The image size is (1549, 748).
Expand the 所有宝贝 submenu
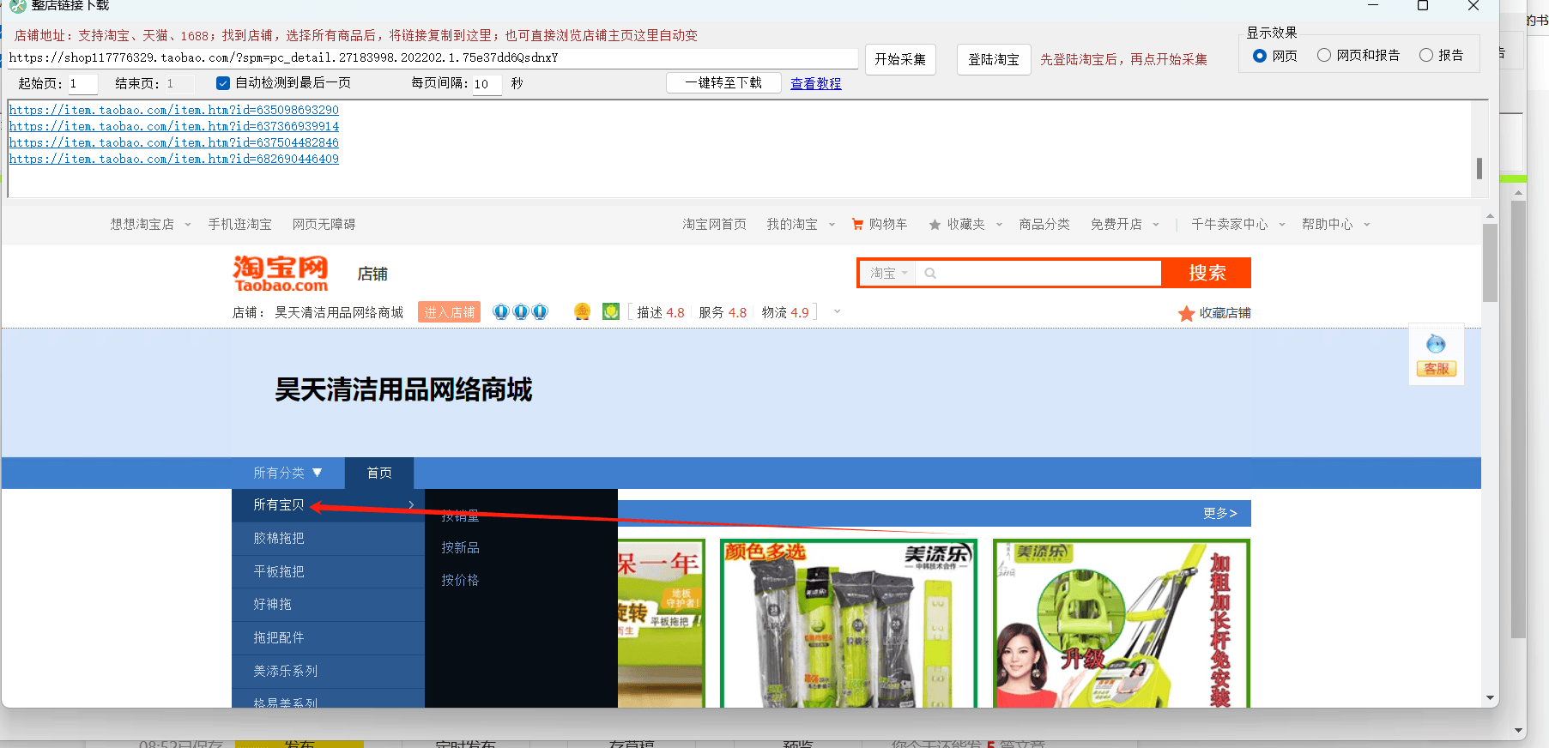click(411, 504)
